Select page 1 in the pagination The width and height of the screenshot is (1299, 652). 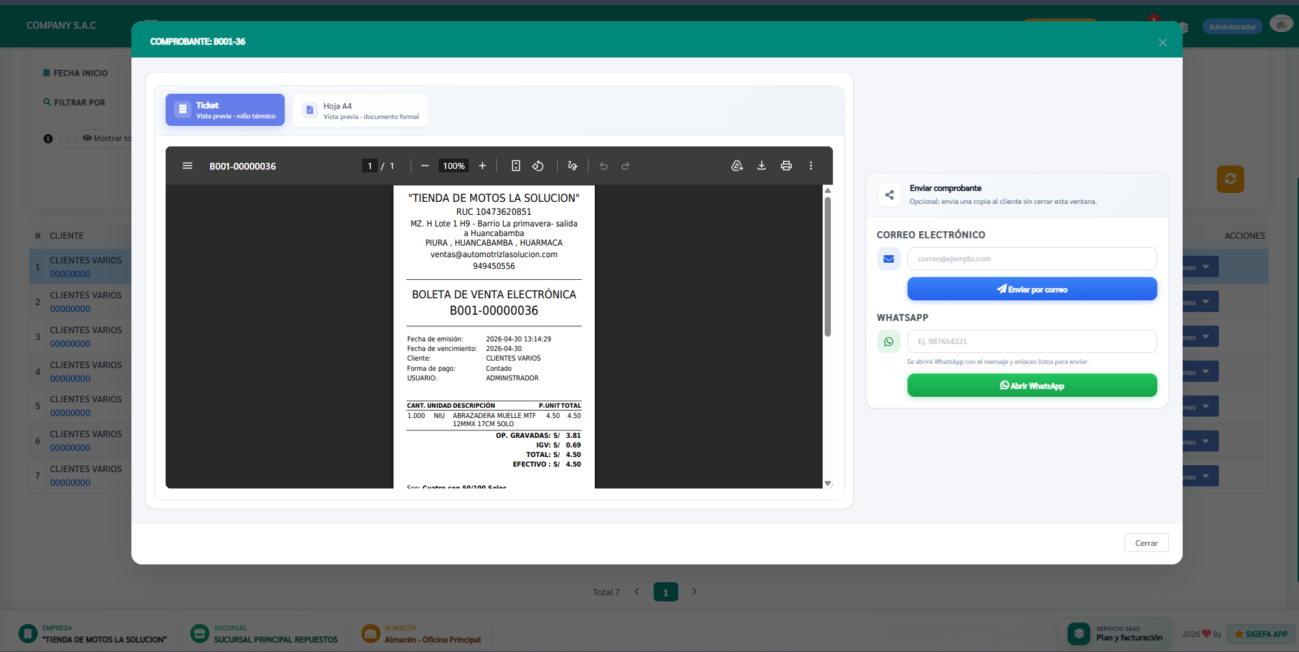[x=665, y=592]
